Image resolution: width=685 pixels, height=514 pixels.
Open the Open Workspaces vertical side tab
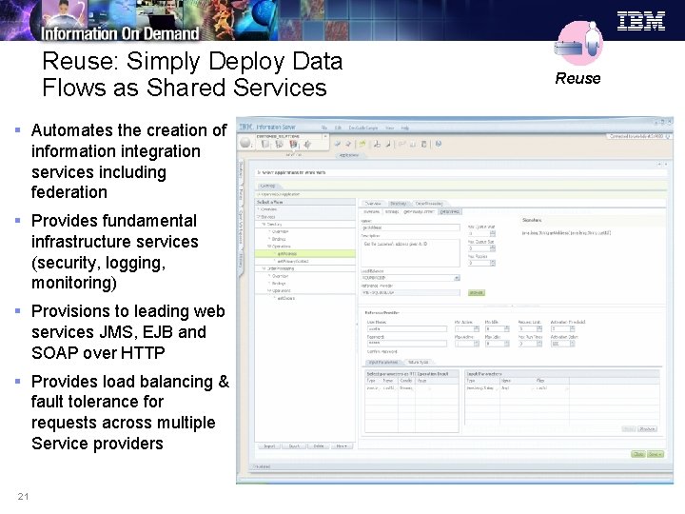[x=241, y=228]
